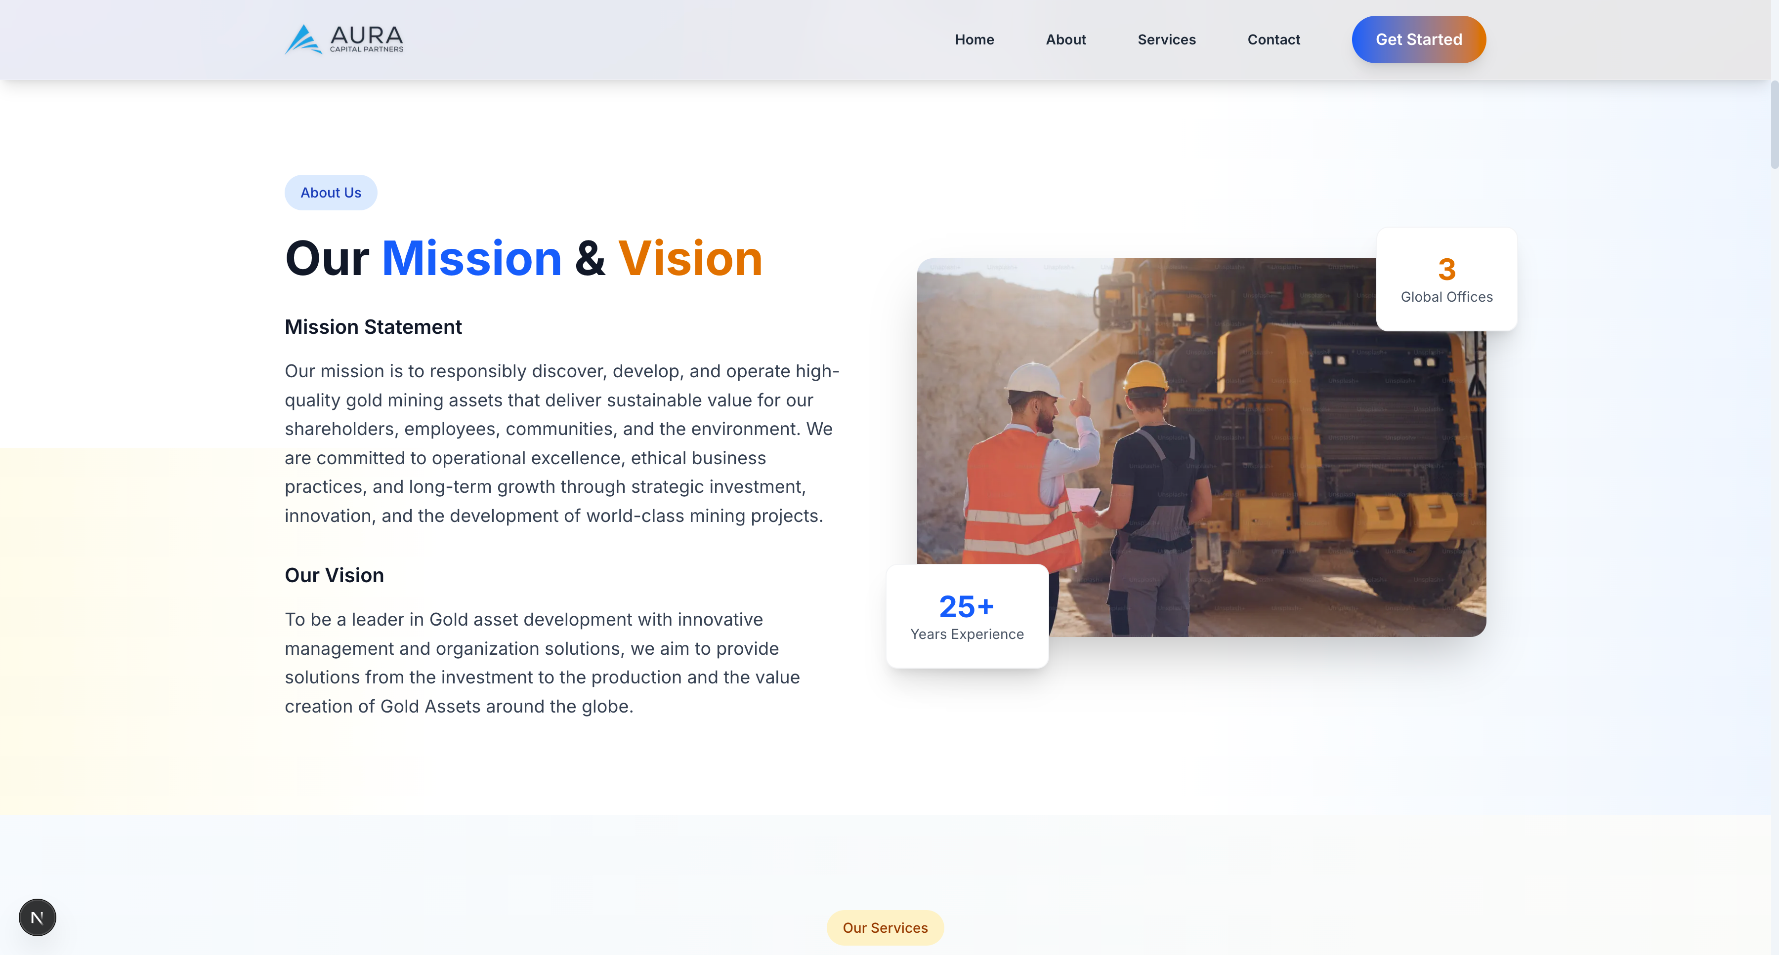Click the Aura Capital Partners logo
This screenshot has width=1779, height=955.
pos(344,40)
